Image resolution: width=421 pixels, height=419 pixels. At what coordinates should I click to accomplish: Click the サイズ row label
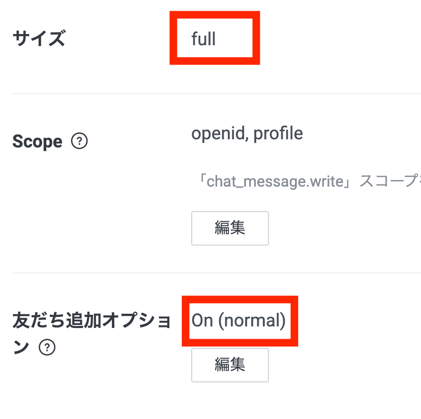pyautogui.click(x=39, y=39)
